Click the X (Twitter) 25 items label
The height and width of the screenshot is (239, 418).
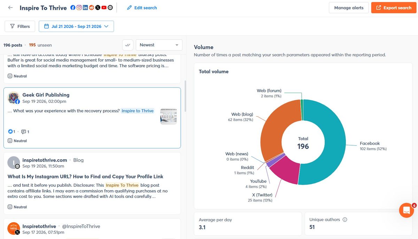[260, 198]
